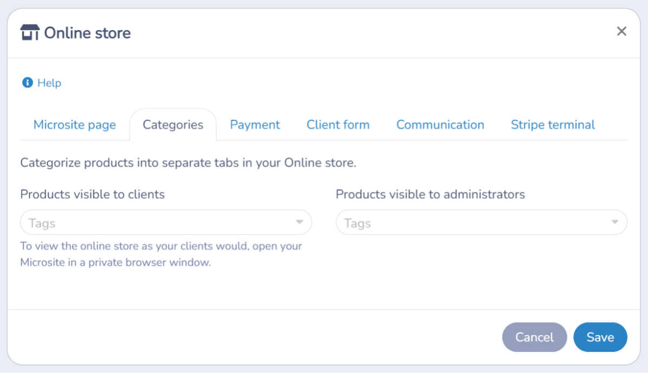Click the Tags field for client-visible products

tap(166, 222)
